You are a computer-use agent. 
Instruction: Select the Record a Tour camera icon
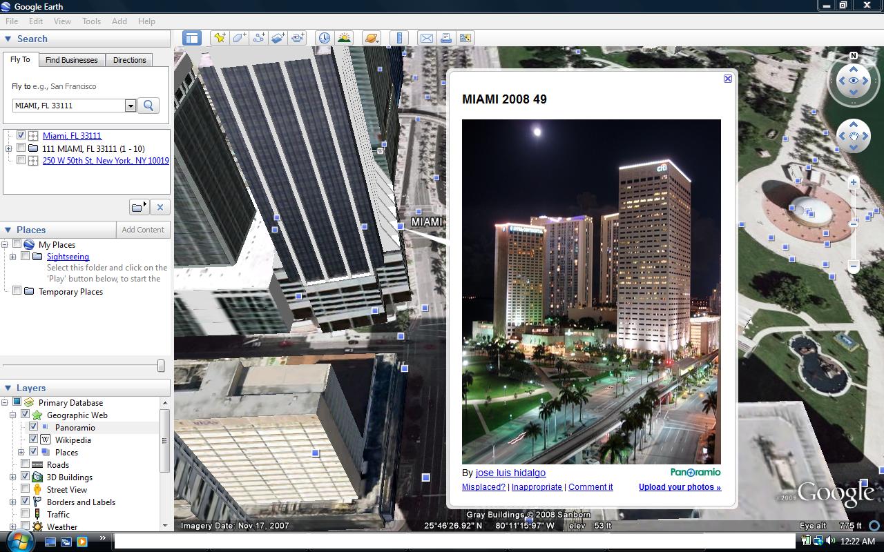pyautogui.click(x=298, y=38)
